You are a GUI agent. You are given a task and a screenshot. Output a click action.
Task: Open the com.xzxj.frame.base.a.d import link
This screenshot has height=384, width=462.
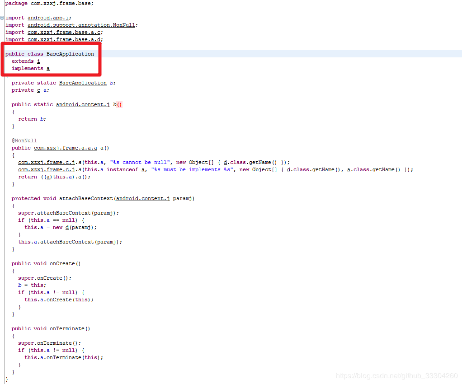click(64, 39)
